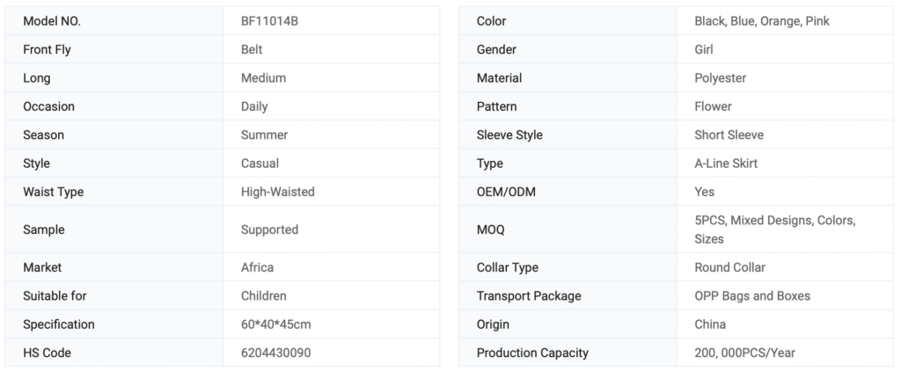Viewport: 901px width, 378px height.
Task: Click the Sample Supported value
Action: [269, 229]
